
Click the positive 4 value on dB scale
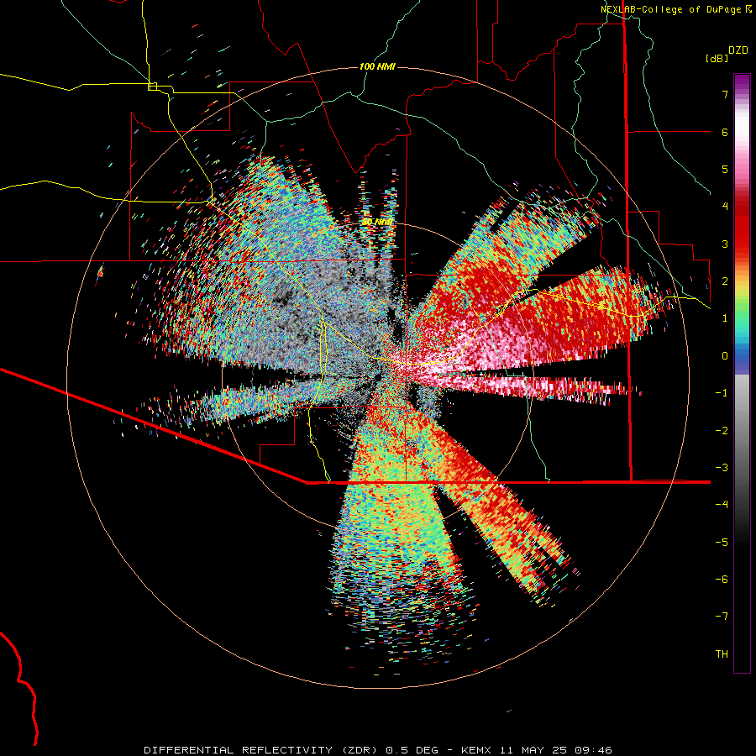(725, 207)
